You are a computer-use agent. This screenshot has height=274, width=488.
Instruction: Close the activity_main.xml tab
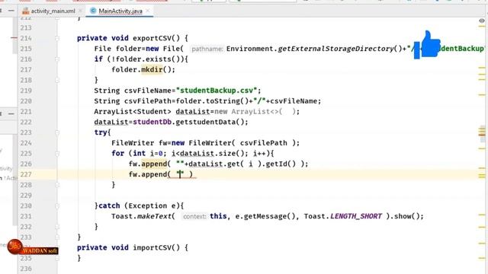80,11
